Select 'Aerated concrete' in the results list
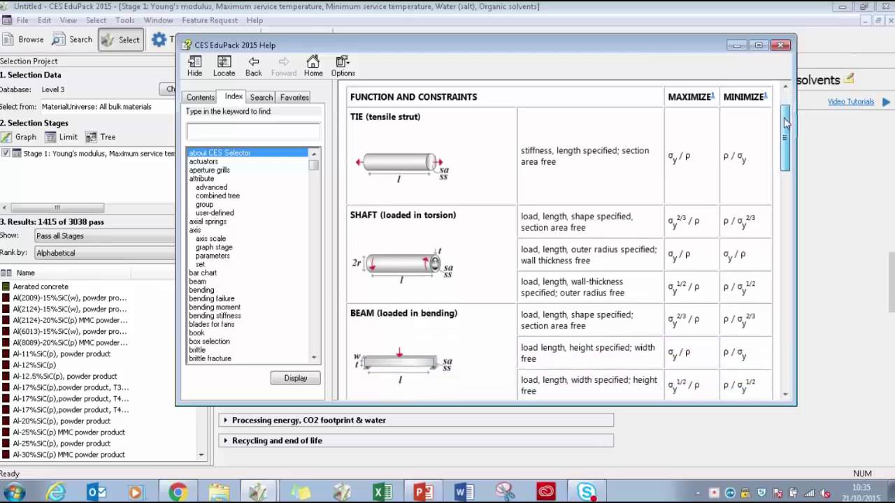 [x=41, y=286]
